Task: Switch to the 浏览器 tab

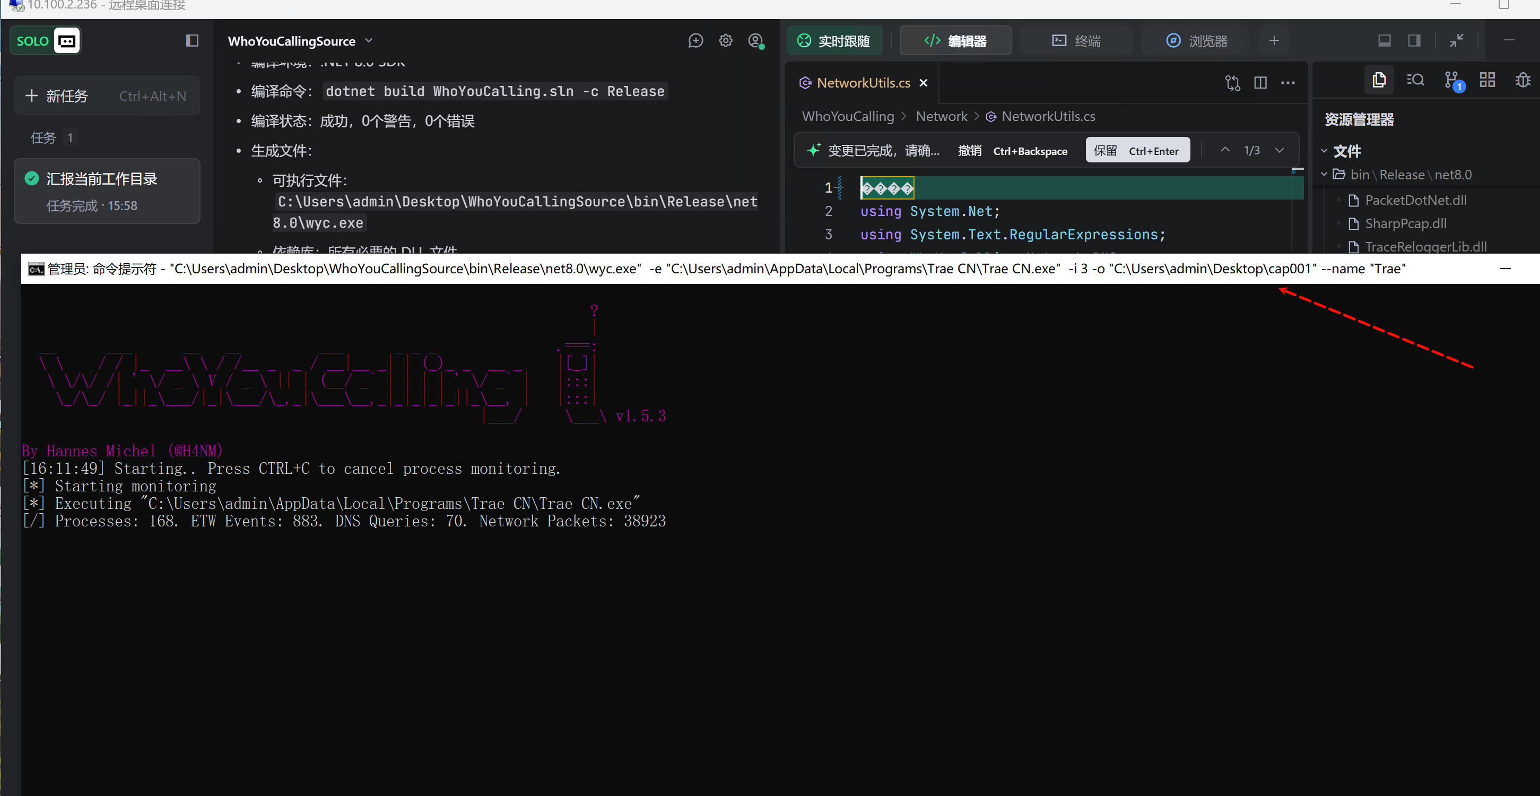Action: (1196, 41)
